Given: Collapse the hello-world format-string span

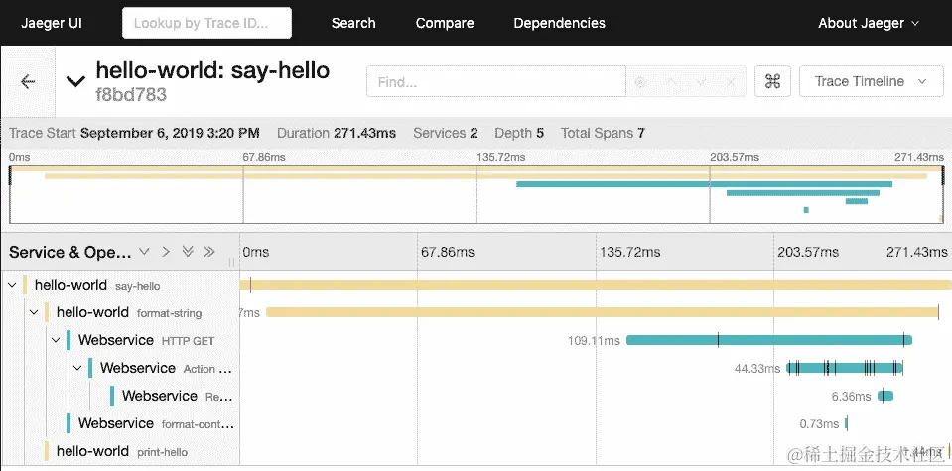Looking at the screenshot, I should point(34,313).
